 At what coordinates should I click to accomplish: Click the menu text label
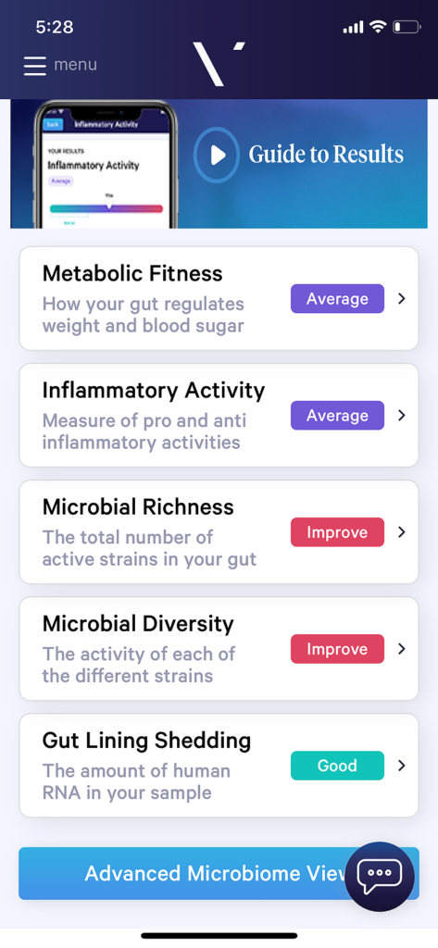pyautogui.click(x=76, y=64)
